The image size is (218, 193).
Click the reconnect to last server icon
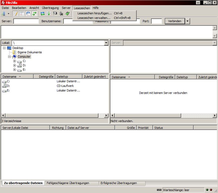[x=68, y=14]
